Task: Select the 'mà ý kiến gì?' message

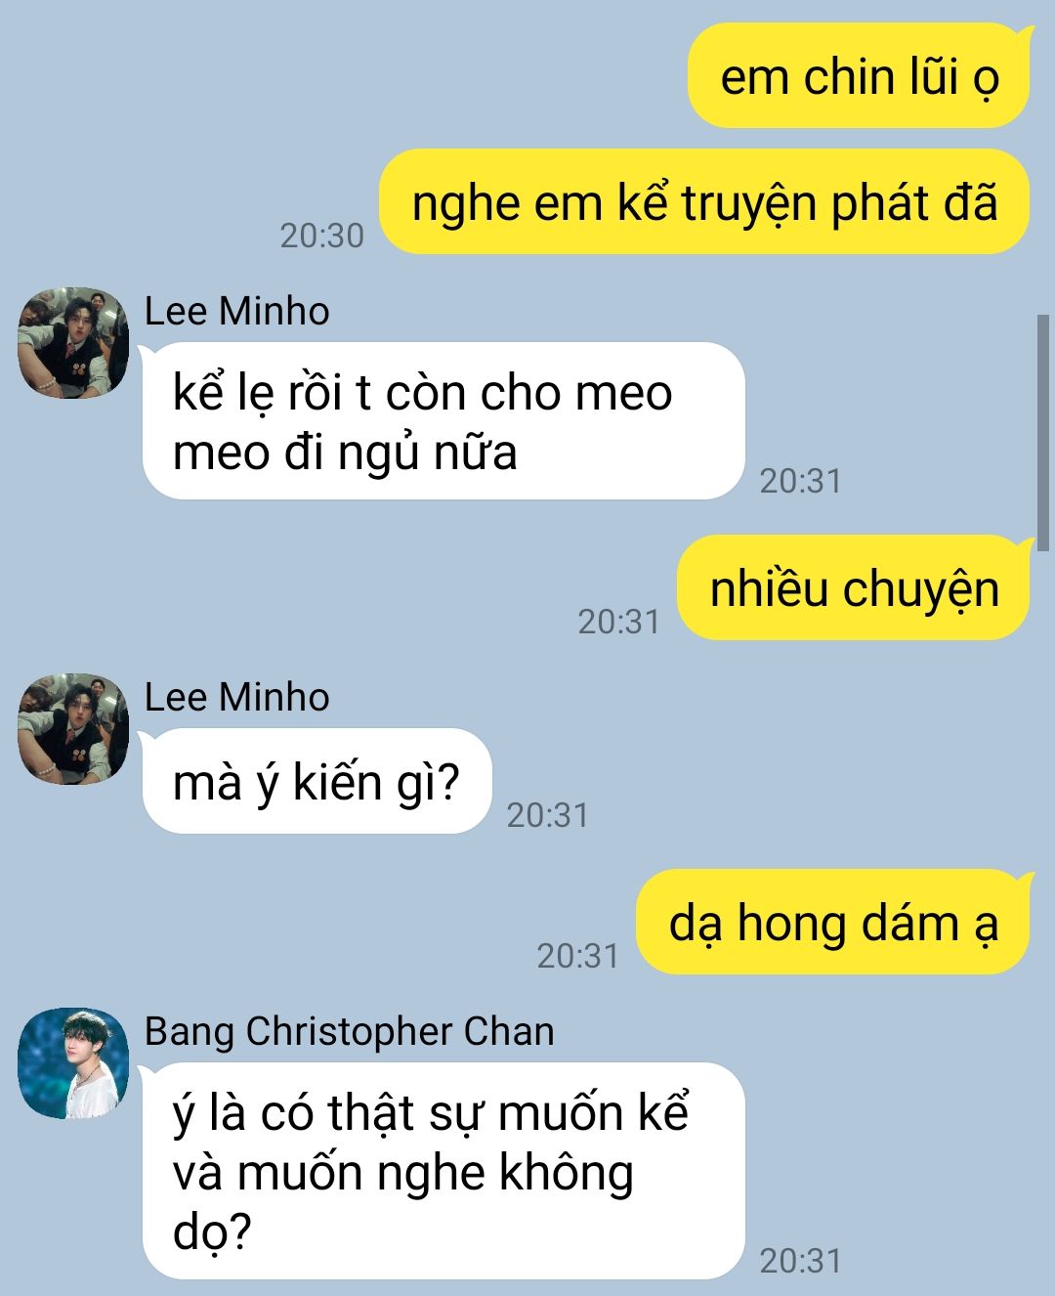Action: click(x=316, y=781)
